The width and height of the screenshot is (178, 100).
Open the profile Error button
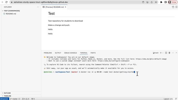click(173, 2)
